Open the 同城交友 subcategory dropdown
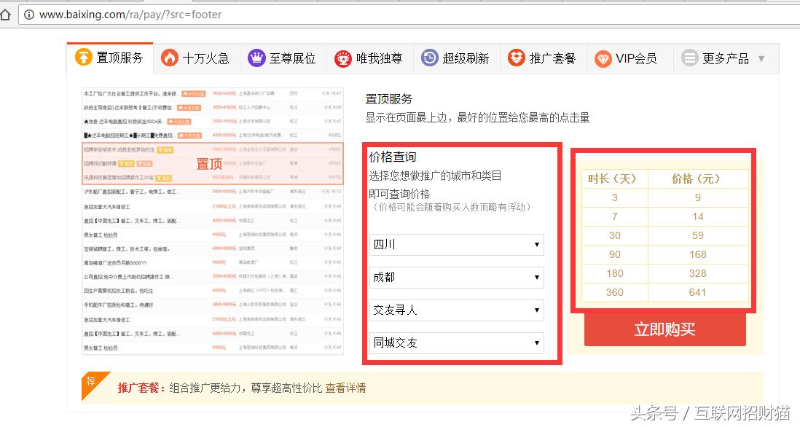This screenshot has width=800, height=427. pyautogui.click(x=457, y=342)
